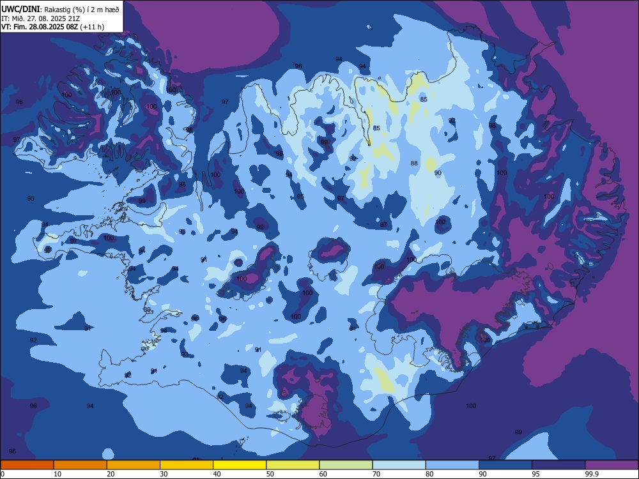
Task: Select the 95–99.9 dark indigo legend swatch
Action: [558, 465]
